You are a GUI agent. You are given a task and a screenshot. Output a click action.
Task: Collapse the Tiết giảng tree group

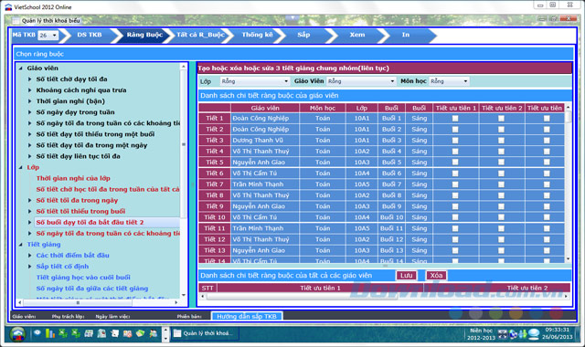tap(21, 245)
